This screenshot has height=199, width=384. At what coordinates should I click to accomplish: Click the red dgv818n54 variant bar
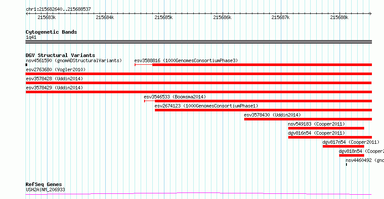[352, 155]
